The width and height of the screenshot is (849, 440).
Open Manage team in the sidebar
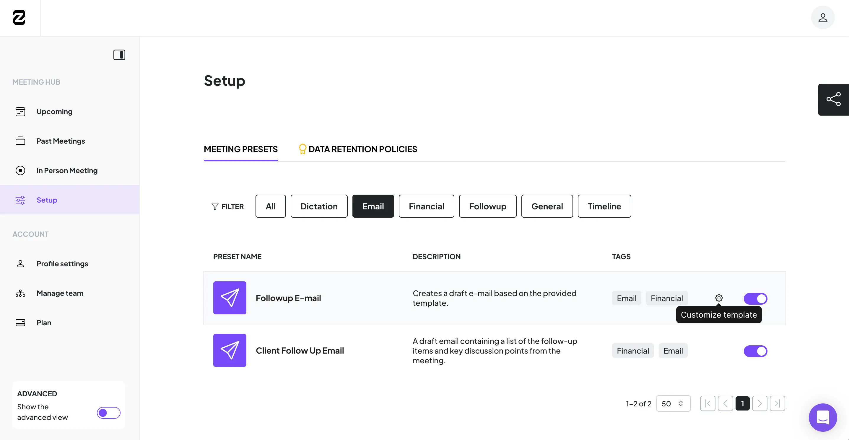(69, 293)
